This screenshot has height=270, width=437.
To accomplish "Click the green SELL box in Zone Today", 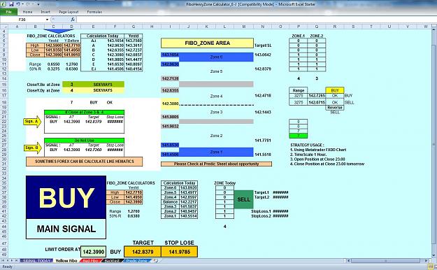I will [243, 199].
